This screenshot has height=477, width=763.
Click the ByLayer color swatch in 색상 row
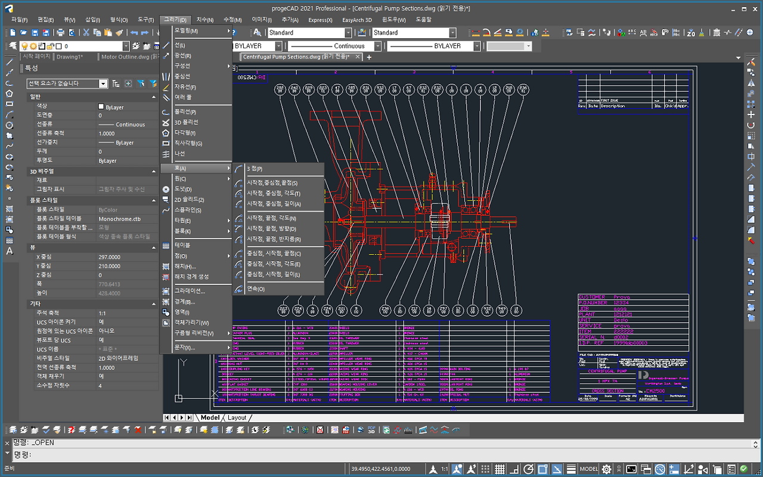(101, 107)
